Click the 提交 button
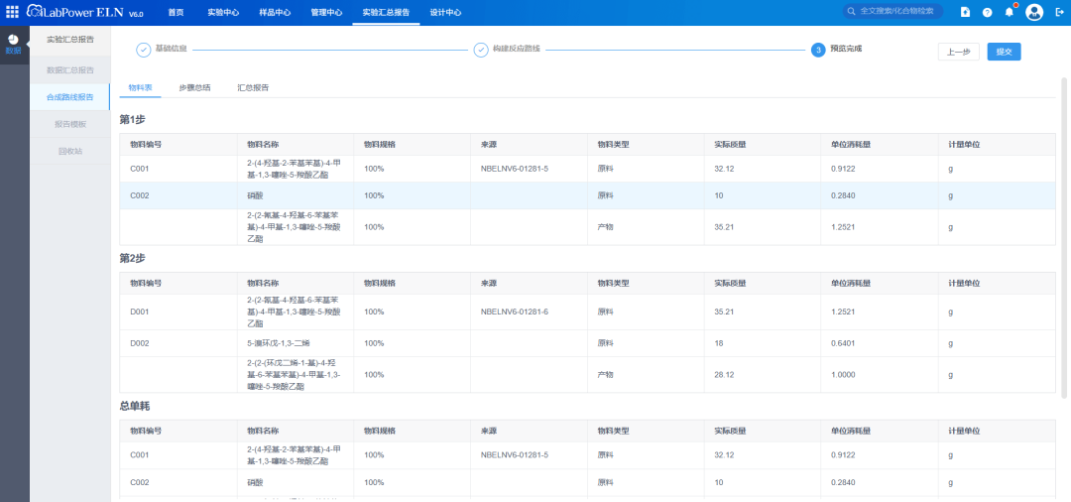Screen dimensions: 1071x502 pyautogui.click(x=1004, y=52)
